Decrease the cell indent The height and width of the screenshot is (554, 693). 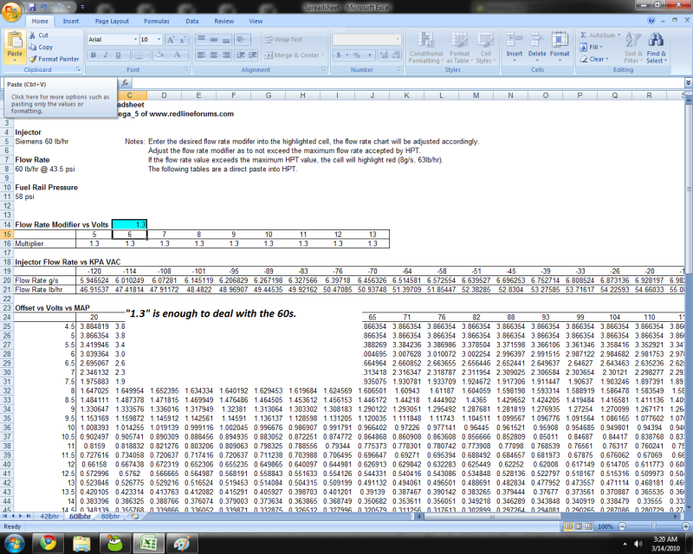241,55
